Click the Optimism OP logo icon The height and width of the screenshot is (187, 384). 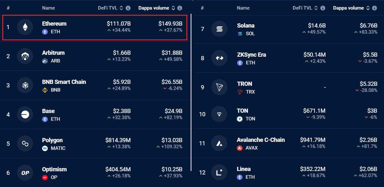25,173
